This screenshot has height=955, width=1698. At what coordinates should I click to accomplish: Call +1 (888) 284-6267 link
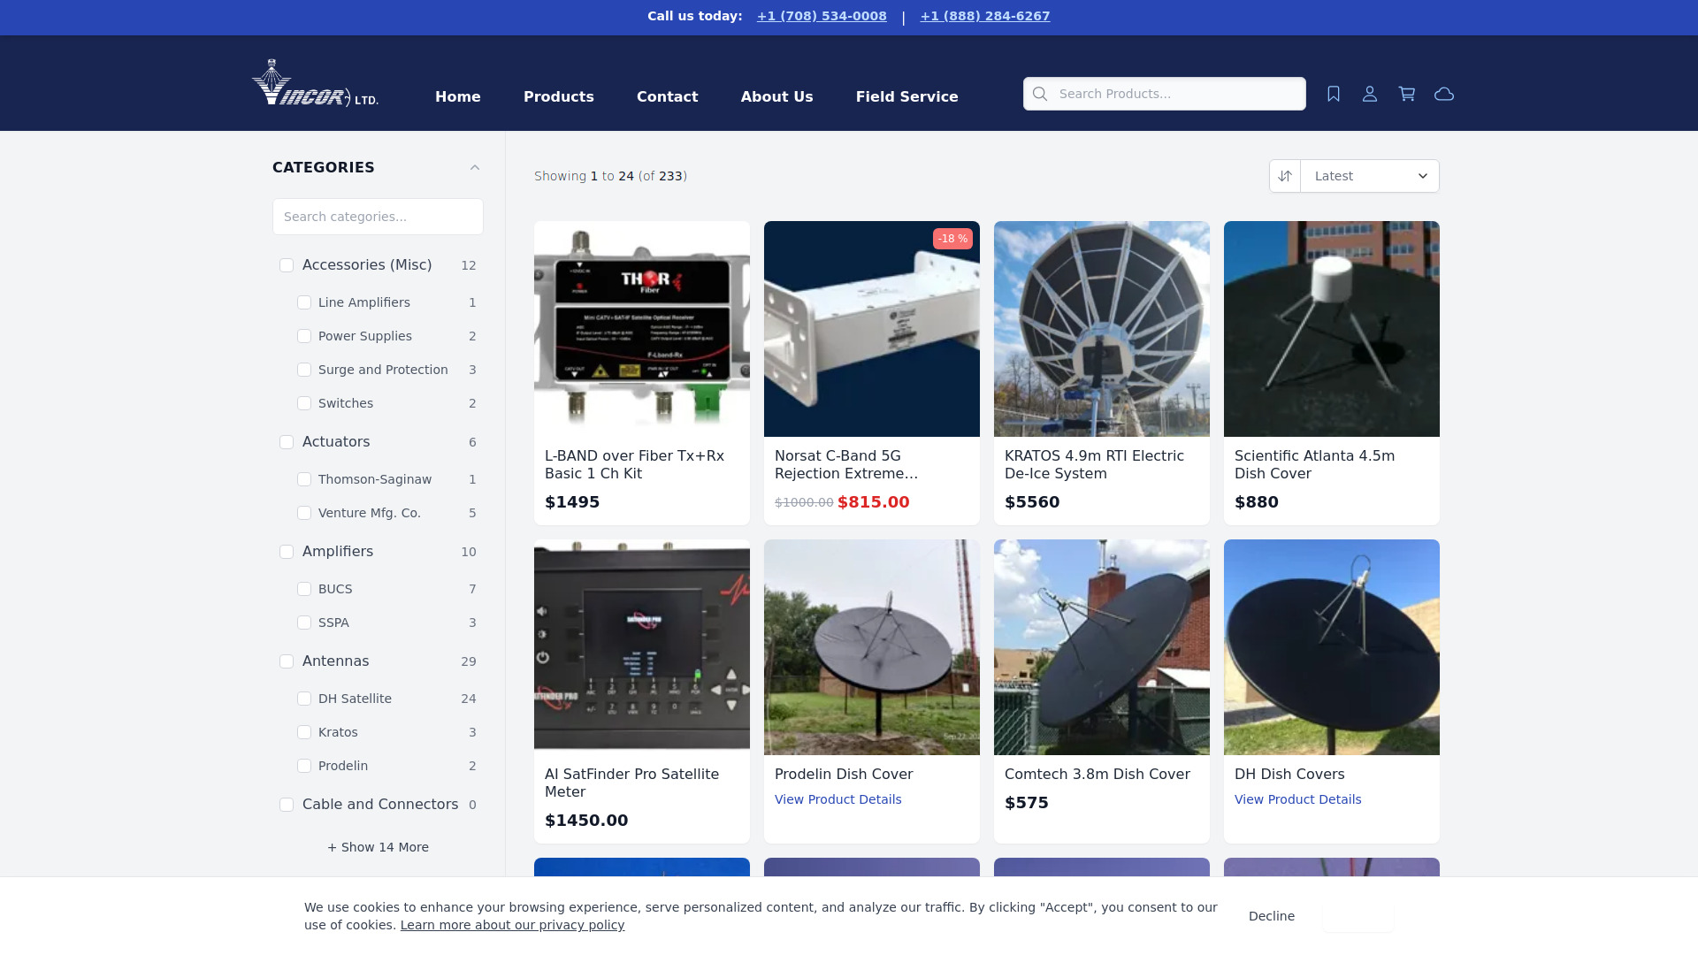985,16
